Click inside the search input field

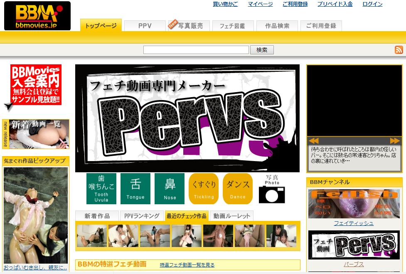(195, 49)
